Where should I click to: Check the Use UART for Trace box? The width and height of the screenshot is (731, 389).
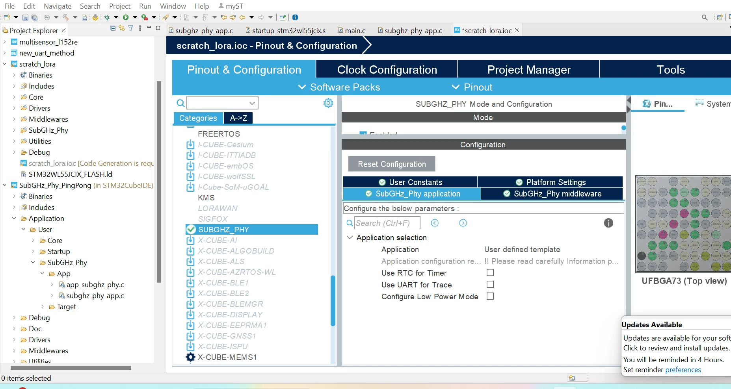(x=490, y=284)
